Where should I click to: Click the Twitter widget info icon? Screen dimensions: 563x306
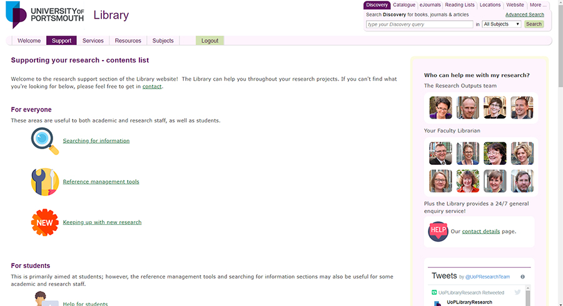522,277
